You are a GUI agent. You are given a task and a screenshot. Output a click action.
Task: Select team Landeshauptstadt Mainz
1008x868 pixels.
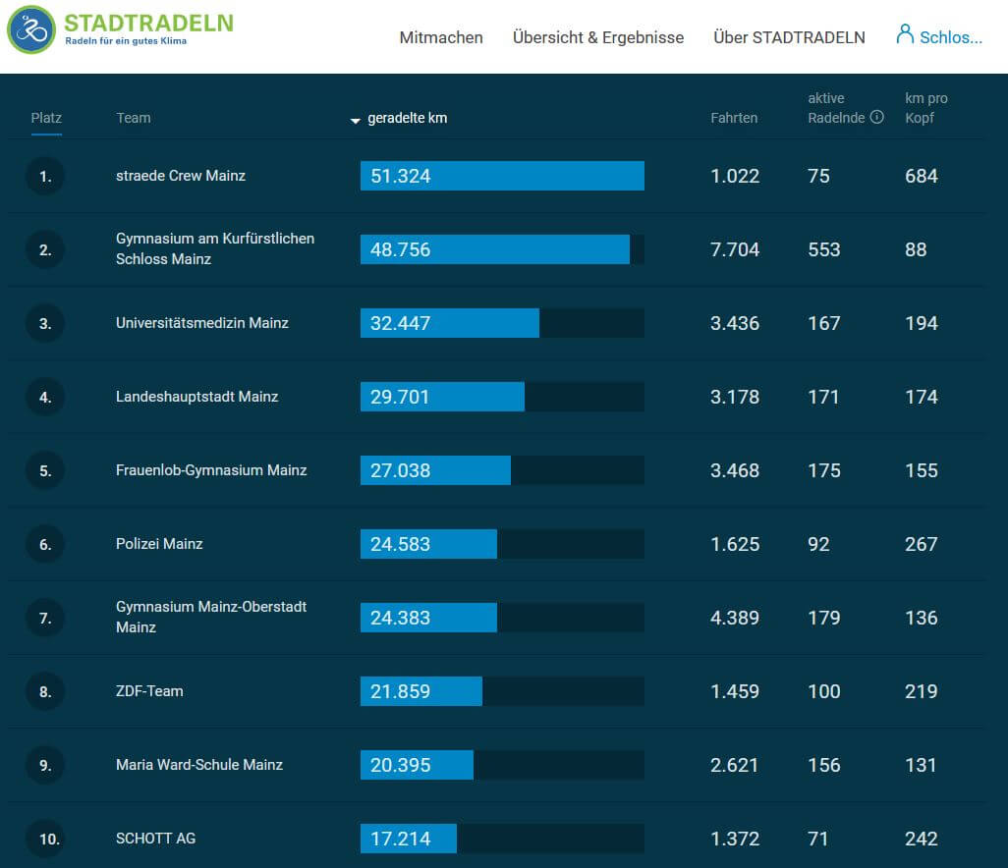coord(196,397)
